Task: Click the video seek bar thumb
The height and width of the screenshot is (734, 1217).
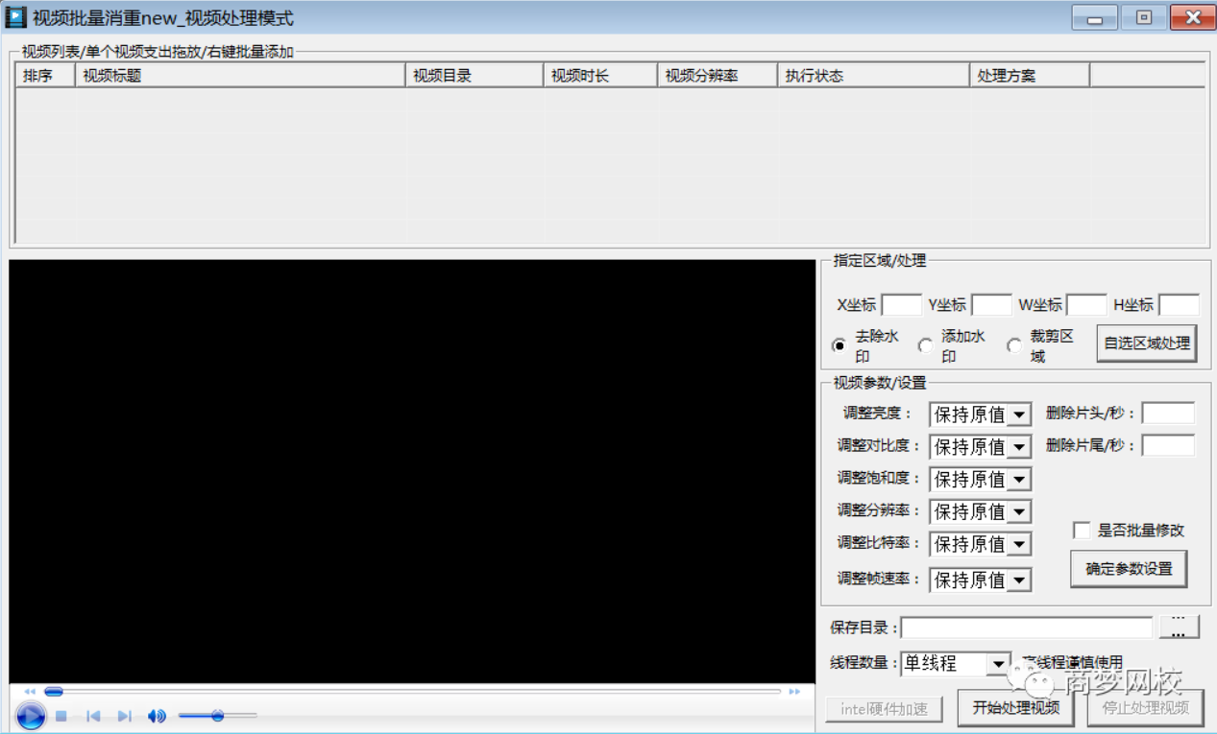Action: click(x=54, y=692)
